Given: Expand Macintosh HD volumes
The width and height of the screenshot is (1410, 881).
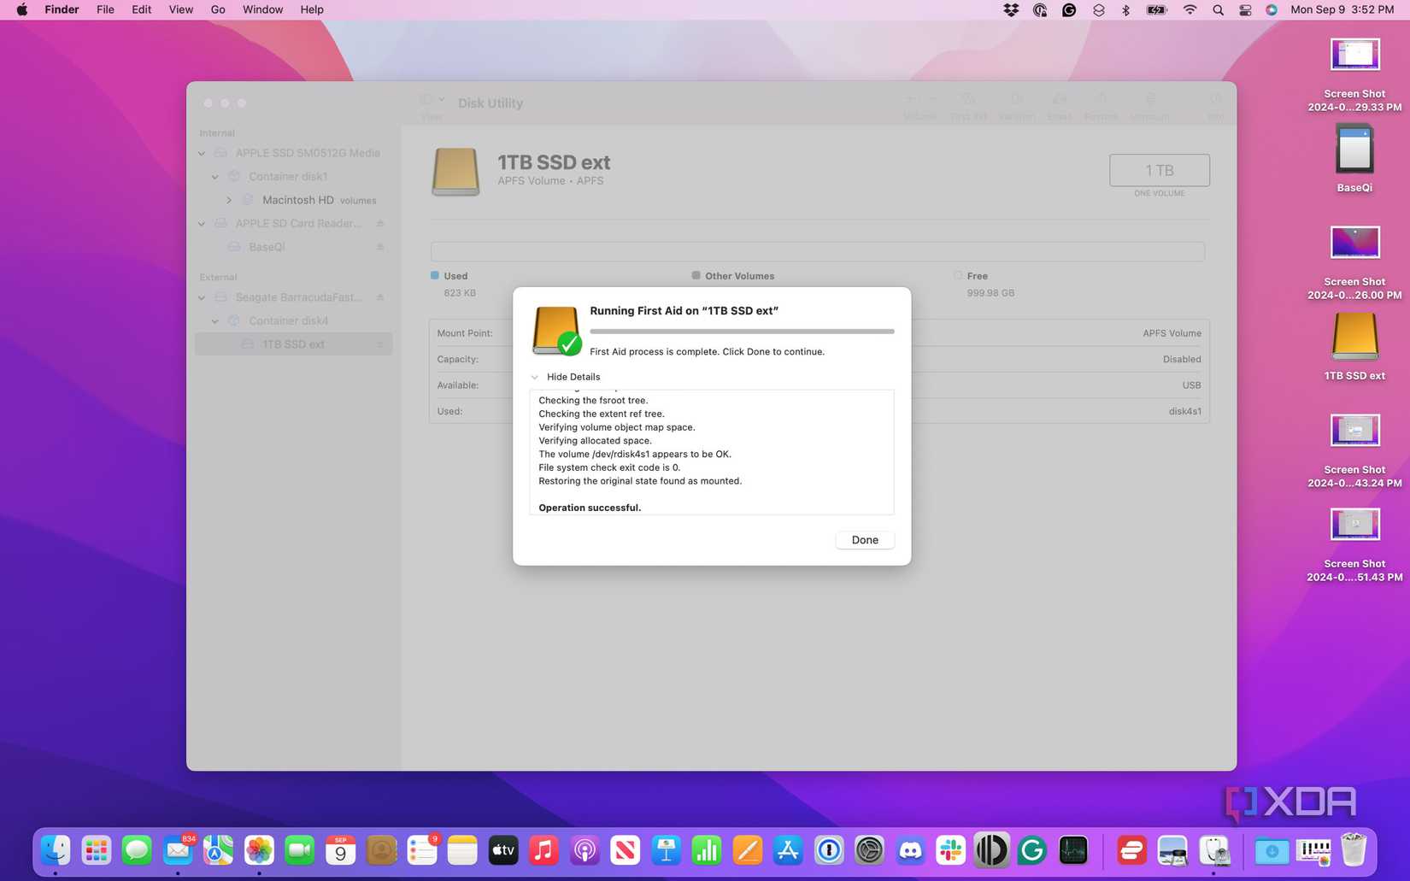Looking at the screenshot, I should click(x=228, y=199).
